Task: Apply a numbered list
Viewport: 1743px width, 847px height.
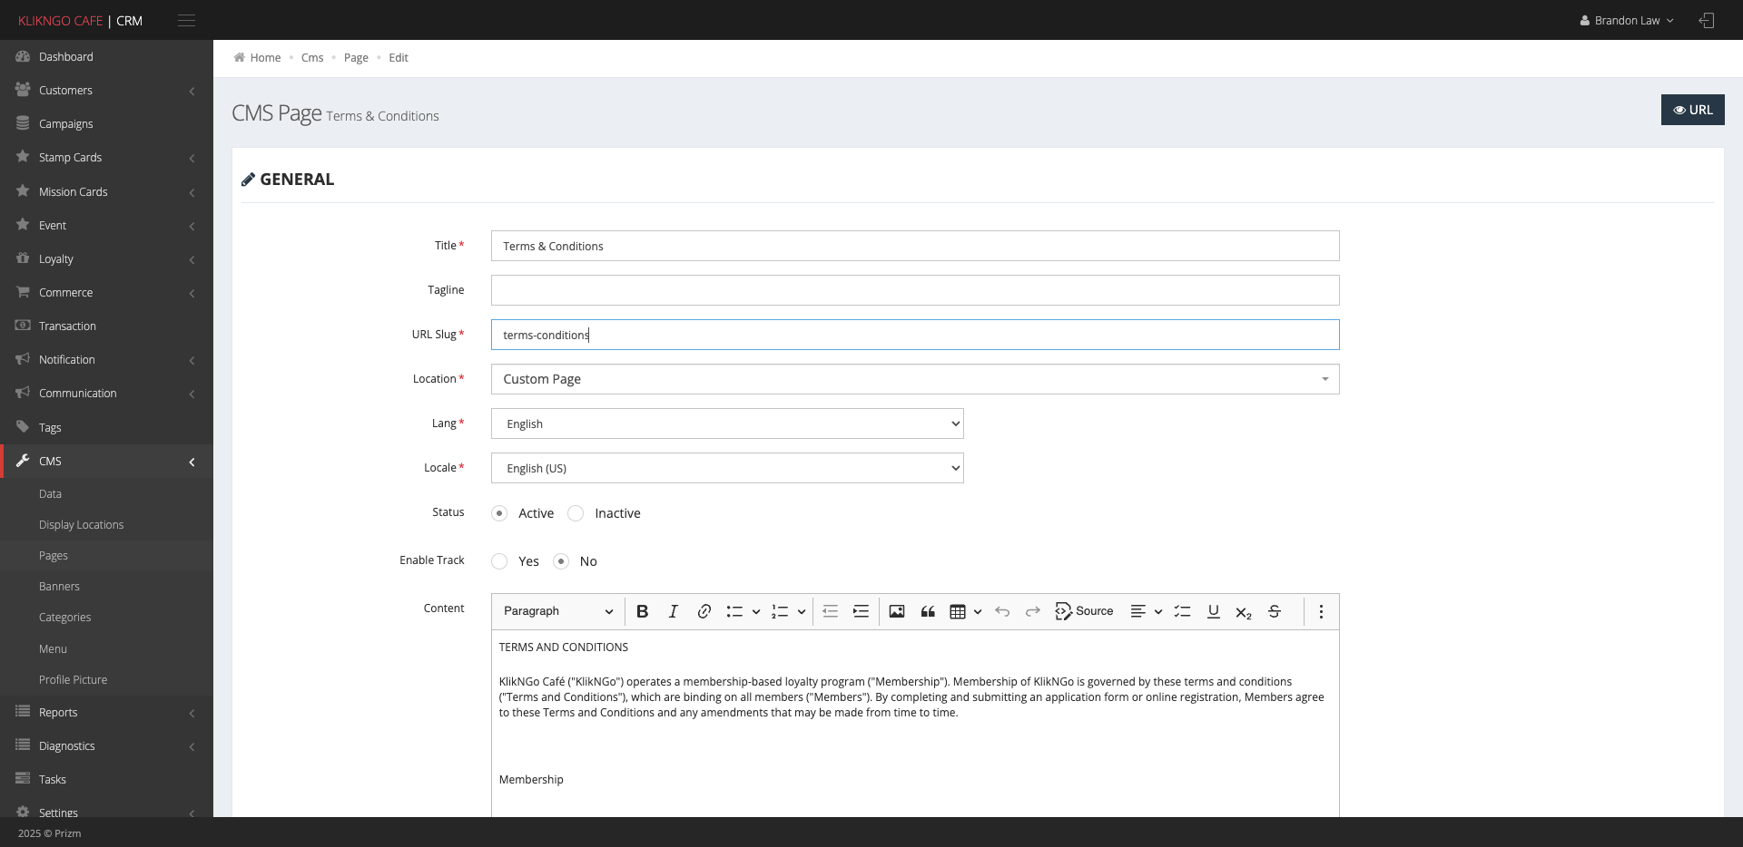Action: [780, 611]
